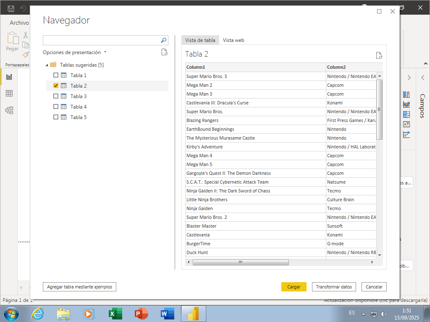
Task: Check the Tabla 1 checkbox
Action: [x=56, y=75]
